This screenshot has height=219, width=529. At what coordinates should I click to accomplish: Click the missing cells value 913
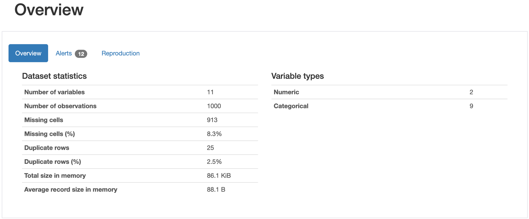(212, 120)
